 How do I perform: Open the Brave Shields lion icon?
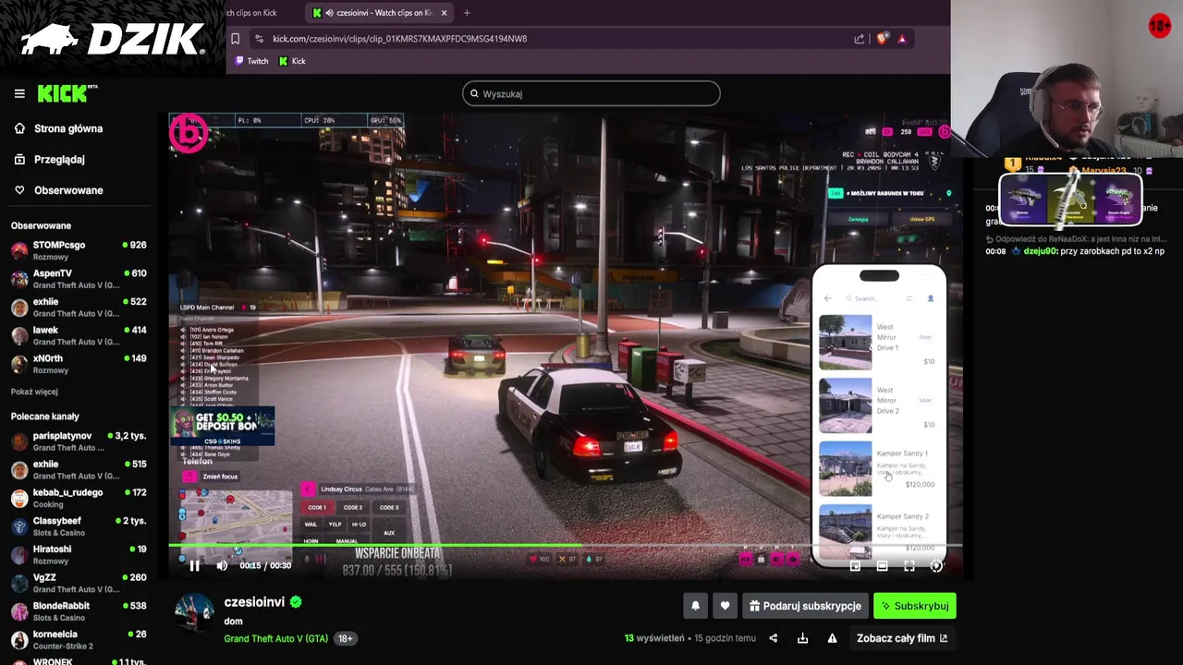click(x=882, y=39)
